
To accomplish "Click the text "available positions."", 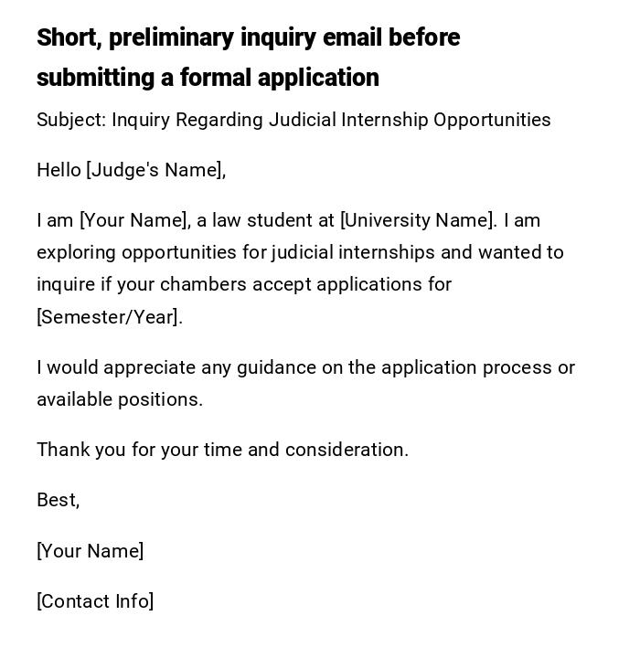I will (x=120, y=399).
